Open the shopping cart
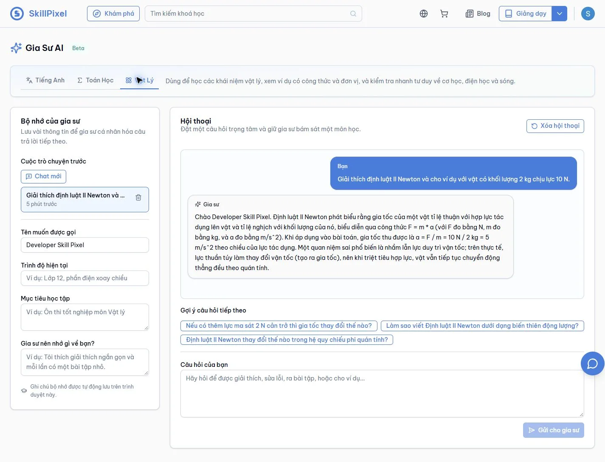 pyautogui.click(x=444, y=14)
